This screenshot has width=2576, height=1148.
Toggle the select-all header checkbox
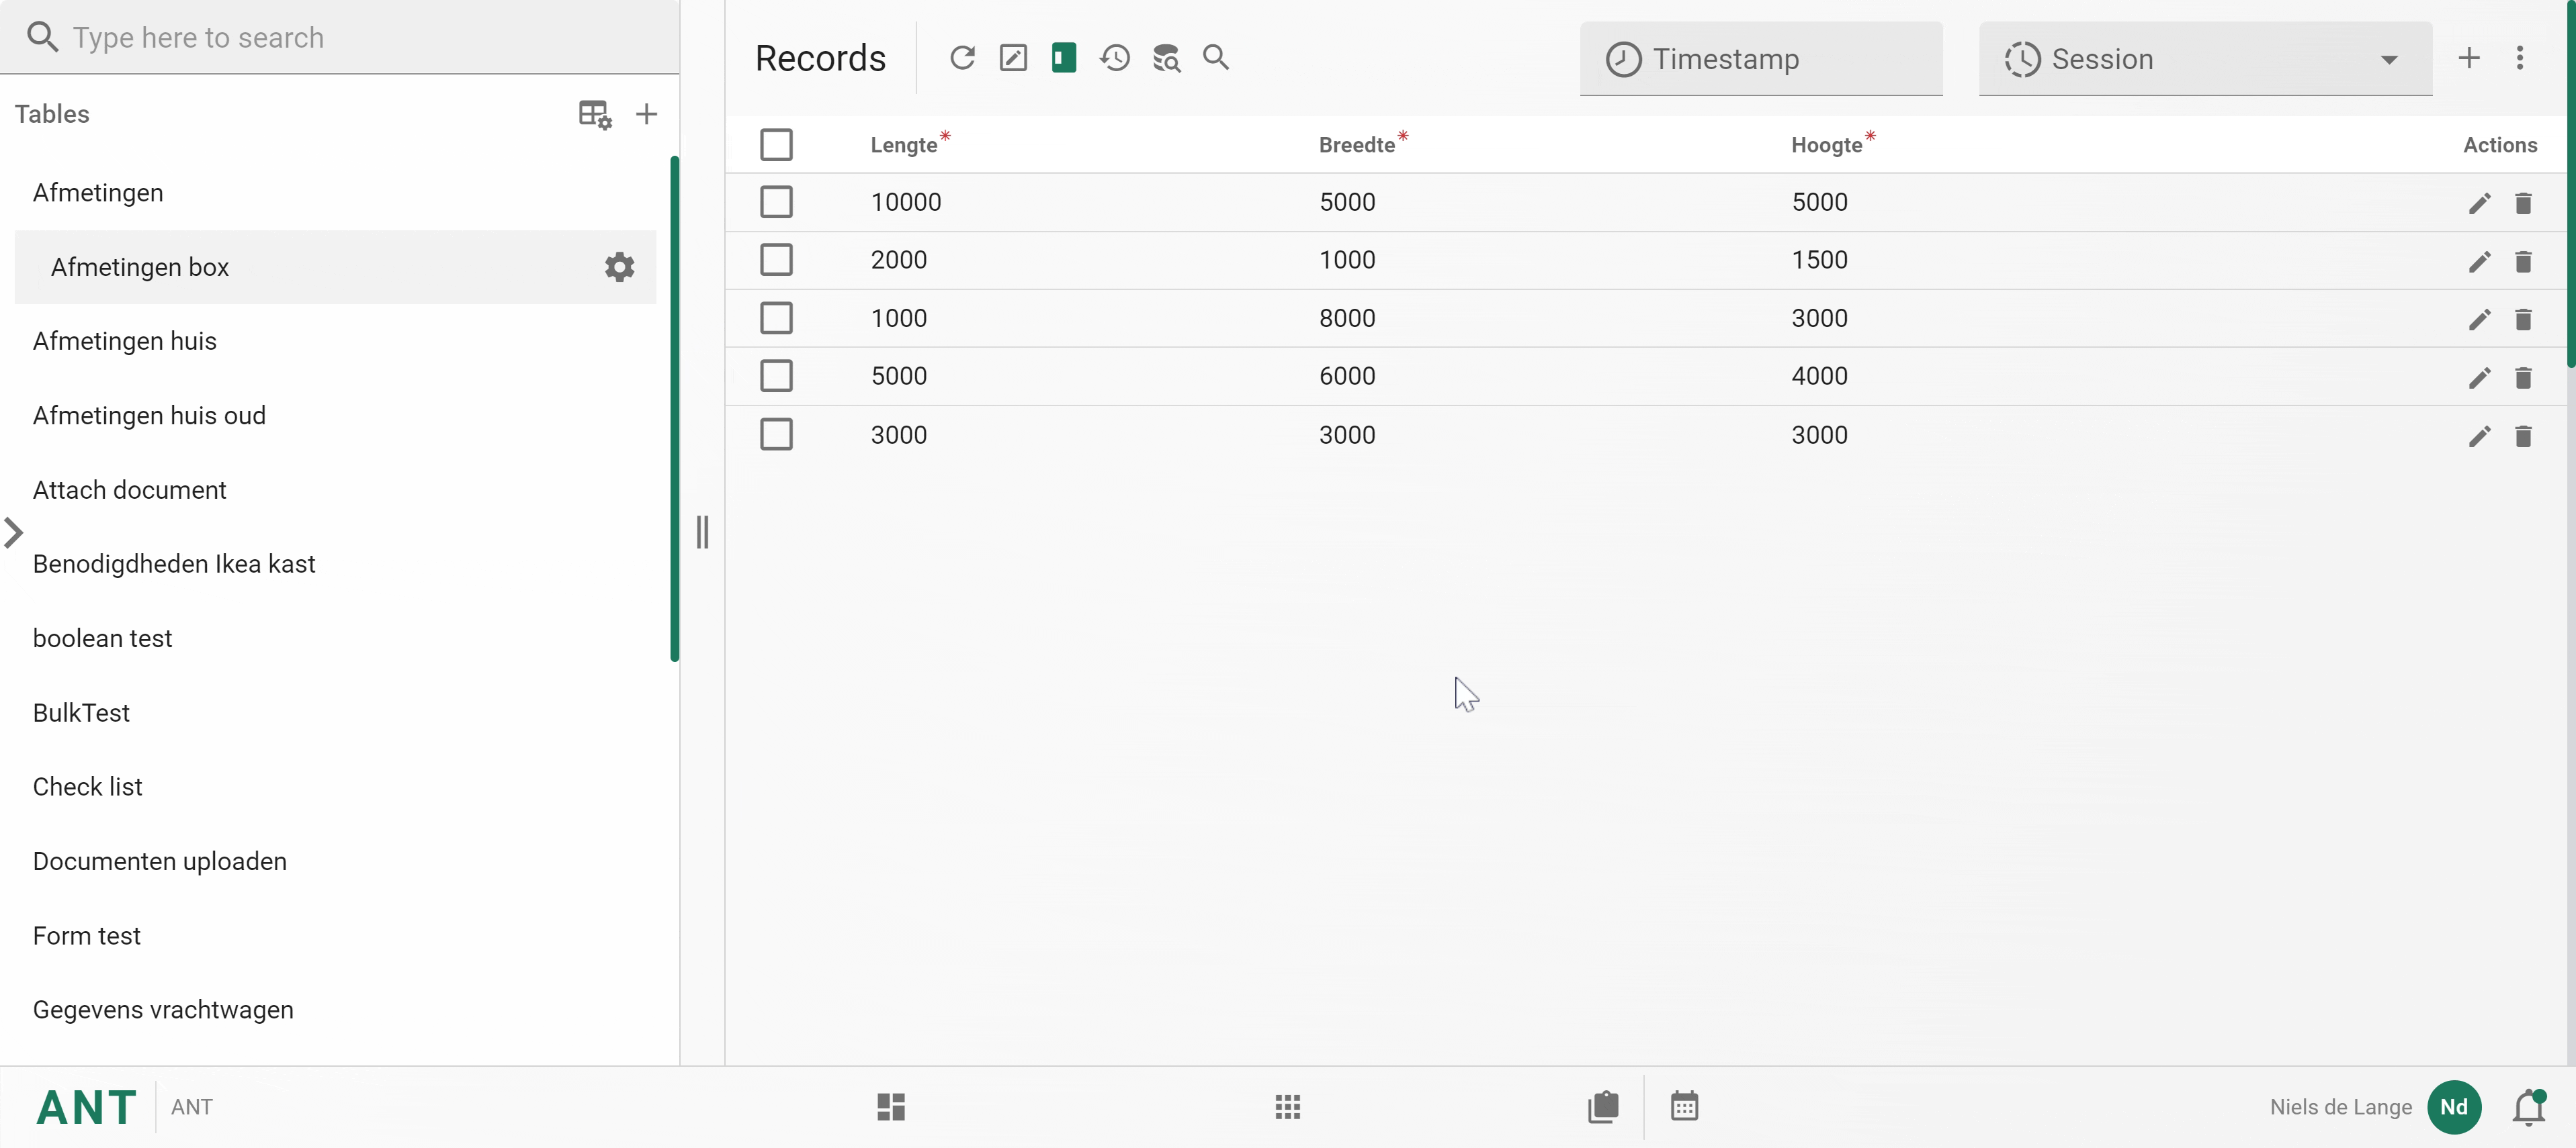tap(776, 145)
